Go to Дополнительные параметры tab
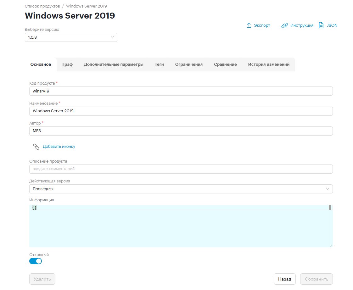353x290 pixels. click(114, 64)
